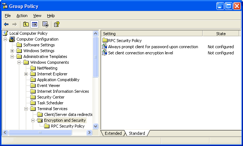Click the Group Policy title bar icon
Viewport: 243px width, 146px height.
click(5, 6)
